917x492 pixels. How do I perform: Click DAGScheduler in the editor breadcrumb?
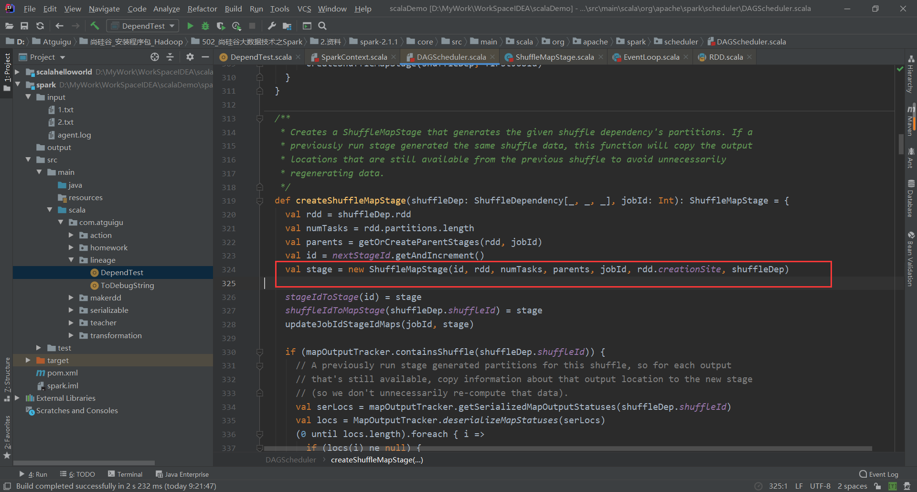point(291,460)
